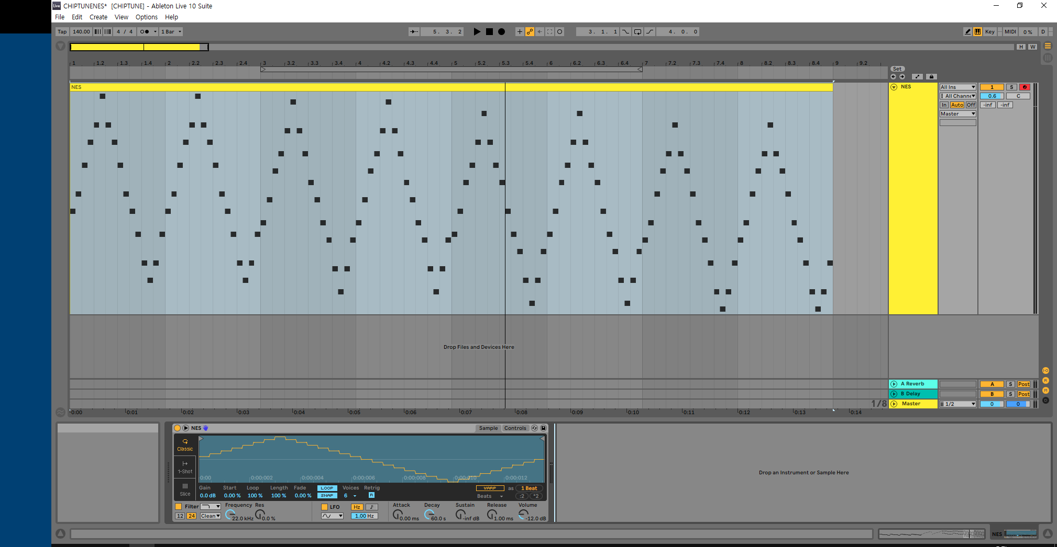The height and width of the screenshot is (547, 1057).
Task: Open the 1 Bar quantization menu
Action: [x=171, y=32]
